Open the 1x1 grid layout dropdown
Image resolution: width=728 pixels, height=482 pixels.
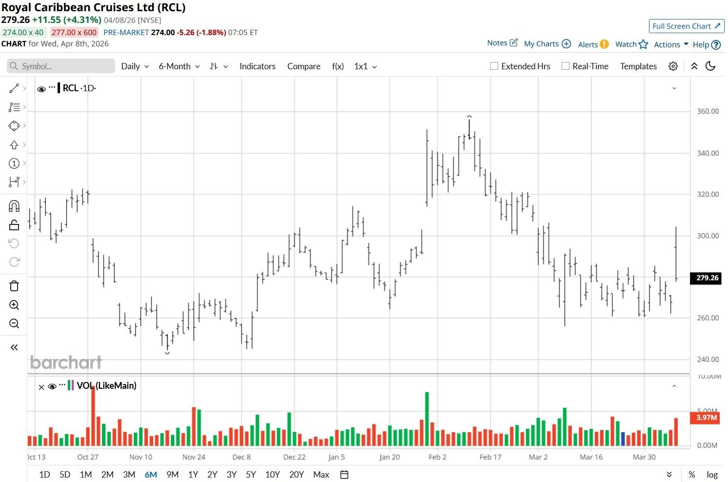click(x=365, y=66)
